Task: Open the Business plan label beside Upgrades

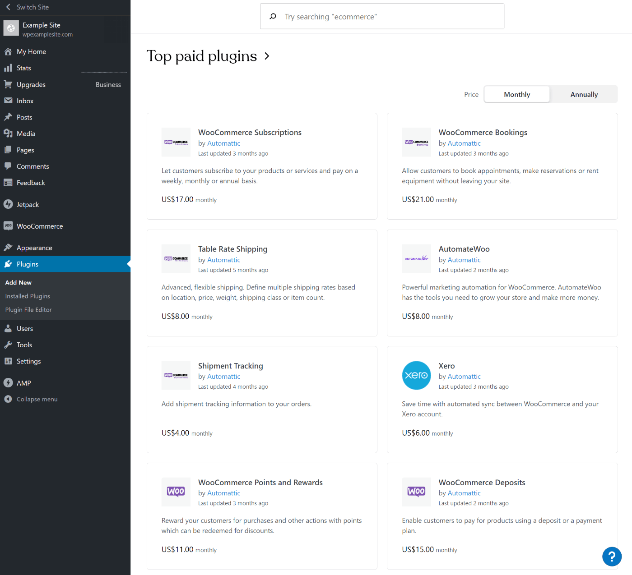Action: (108, 84)
